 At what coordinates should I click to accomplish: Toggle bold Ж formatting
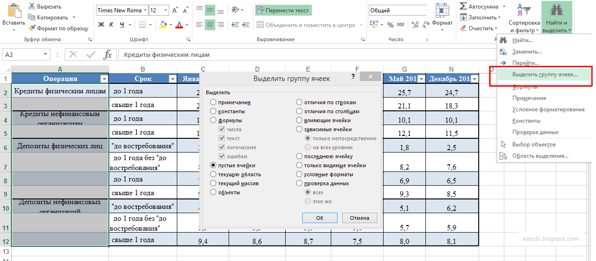pos(101,25)
